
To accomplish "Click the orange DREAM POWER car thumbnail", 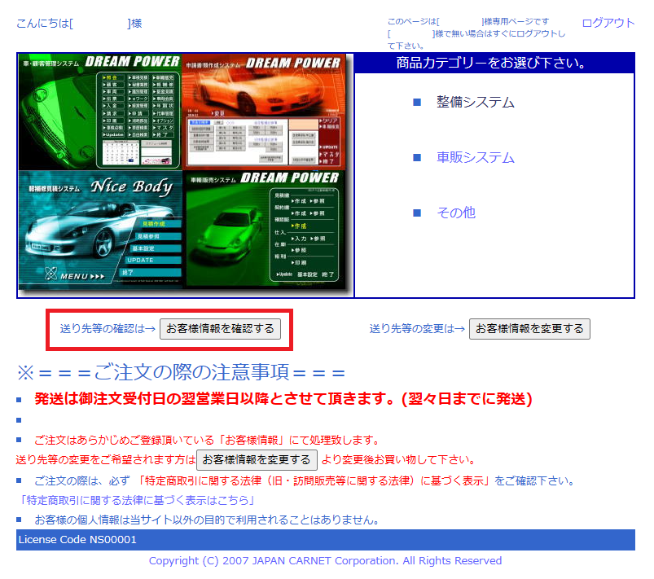I will click(x=265, y=112).
